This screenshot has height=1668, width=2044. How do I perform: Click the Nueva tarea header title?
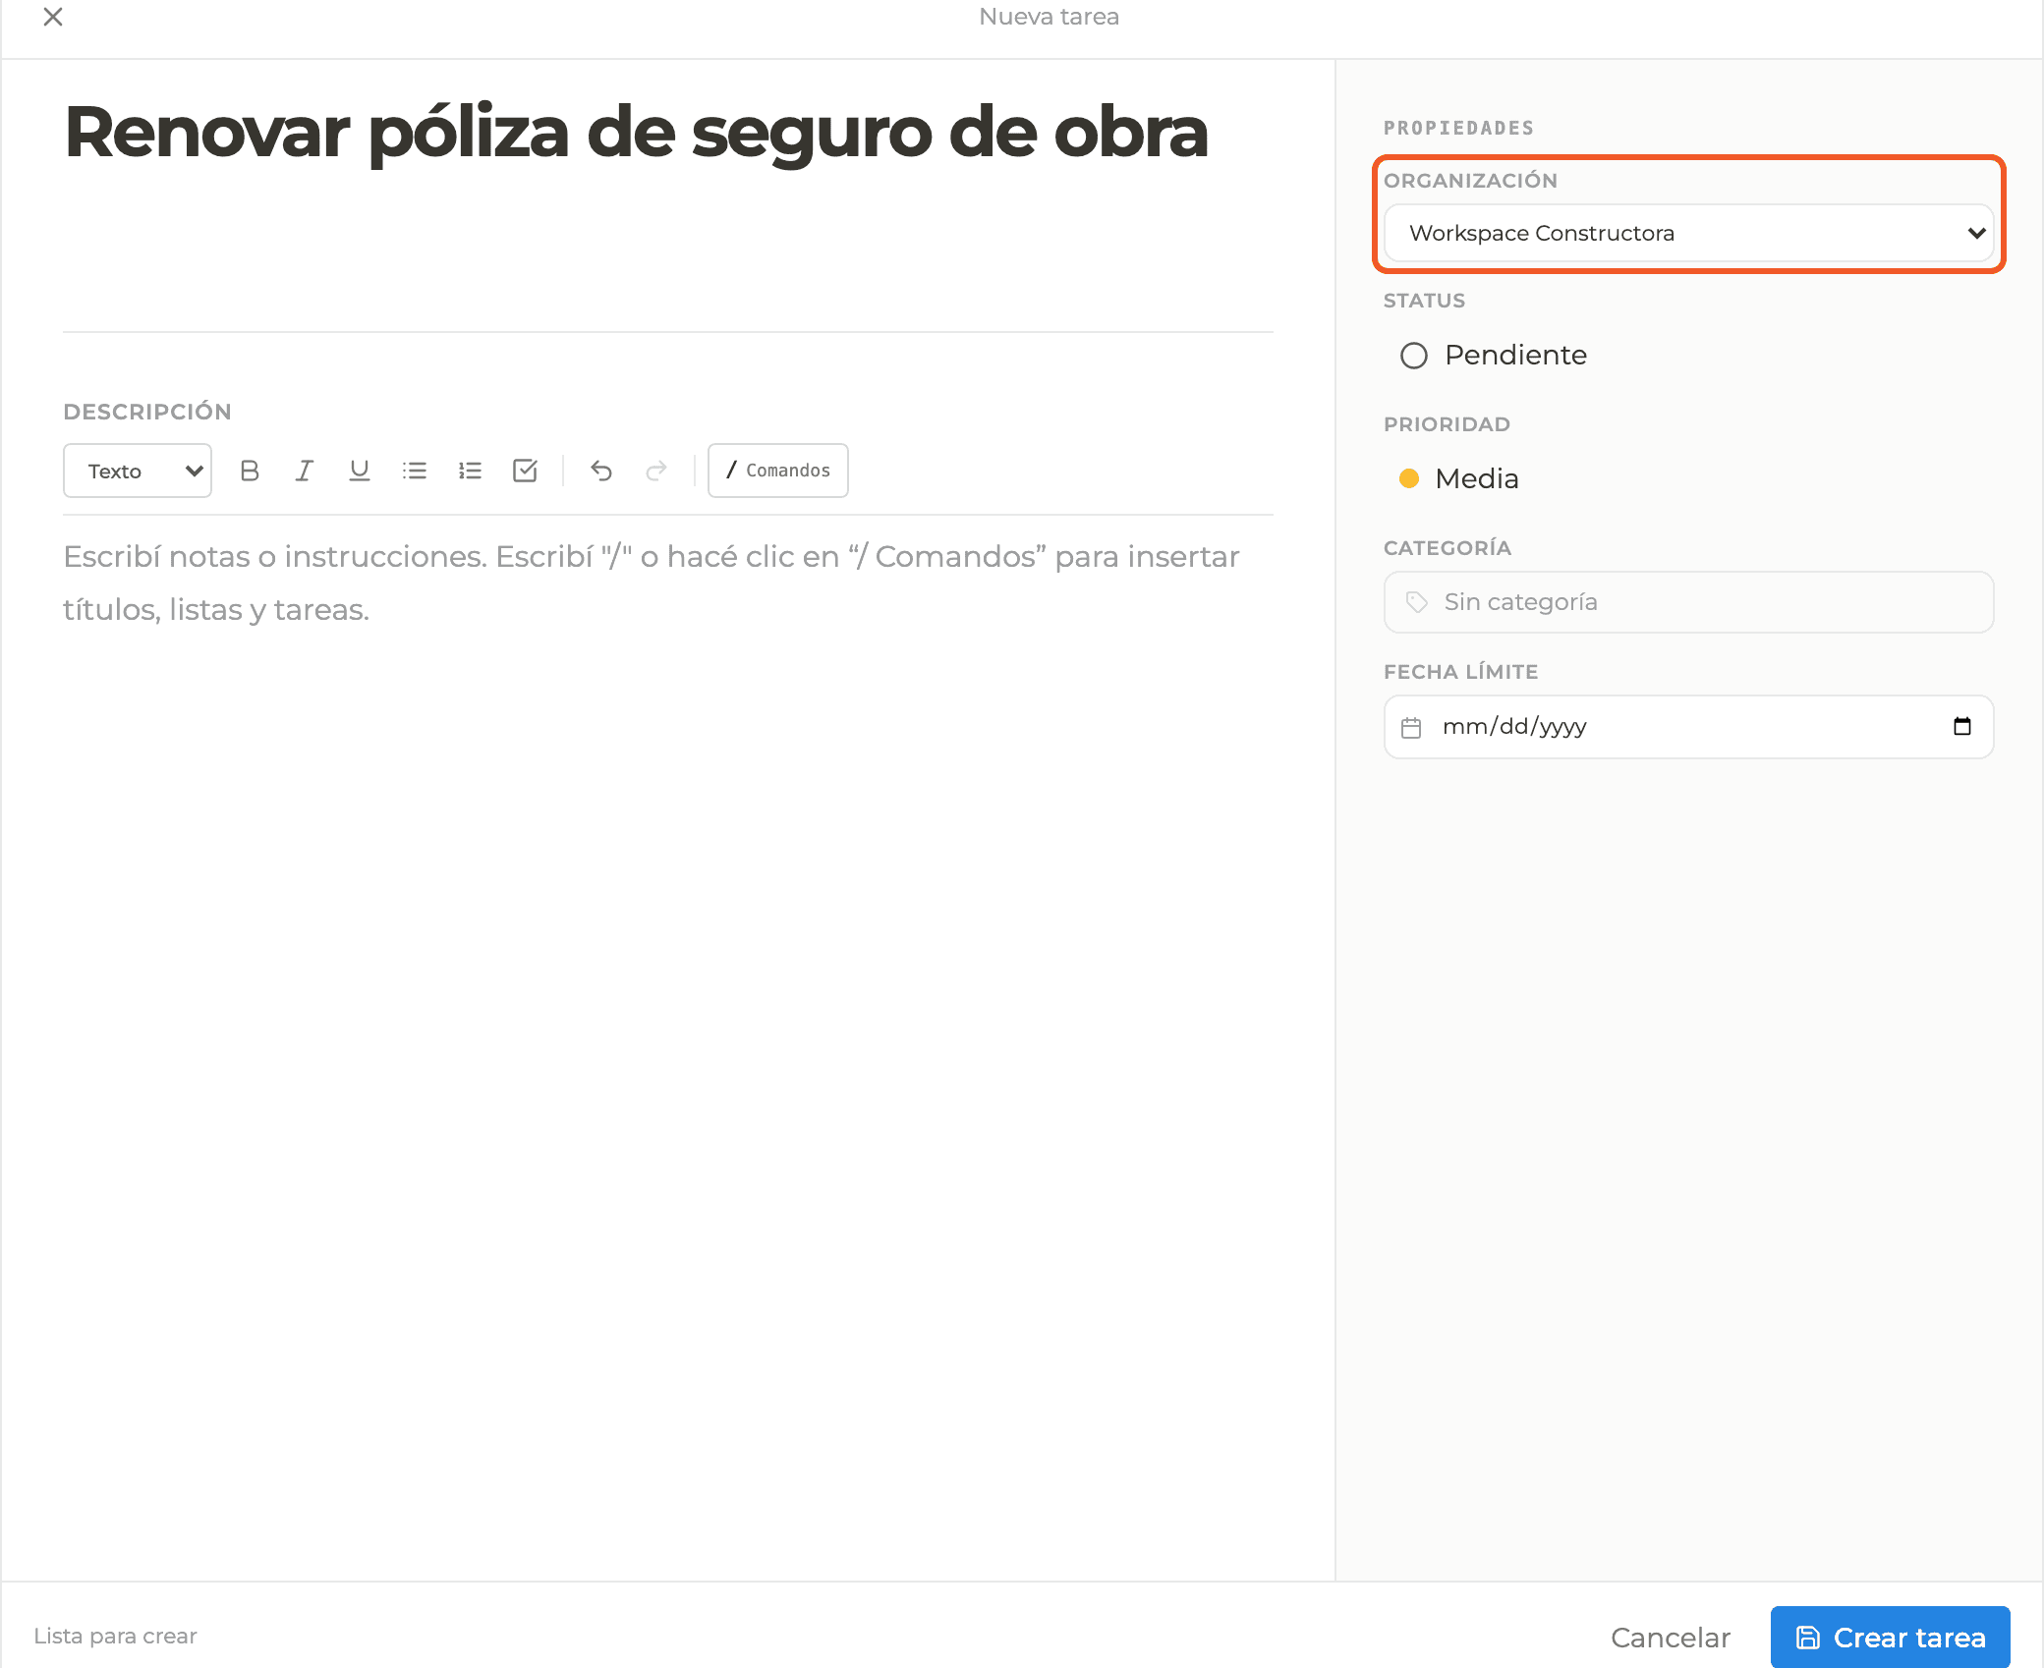1049,17
